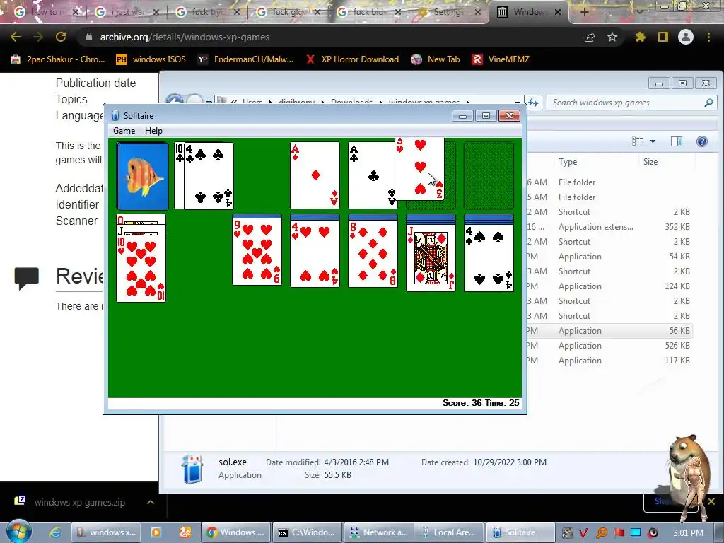Bookmark this page with the star icon
724x543 pixels.
tap(612, 37)
